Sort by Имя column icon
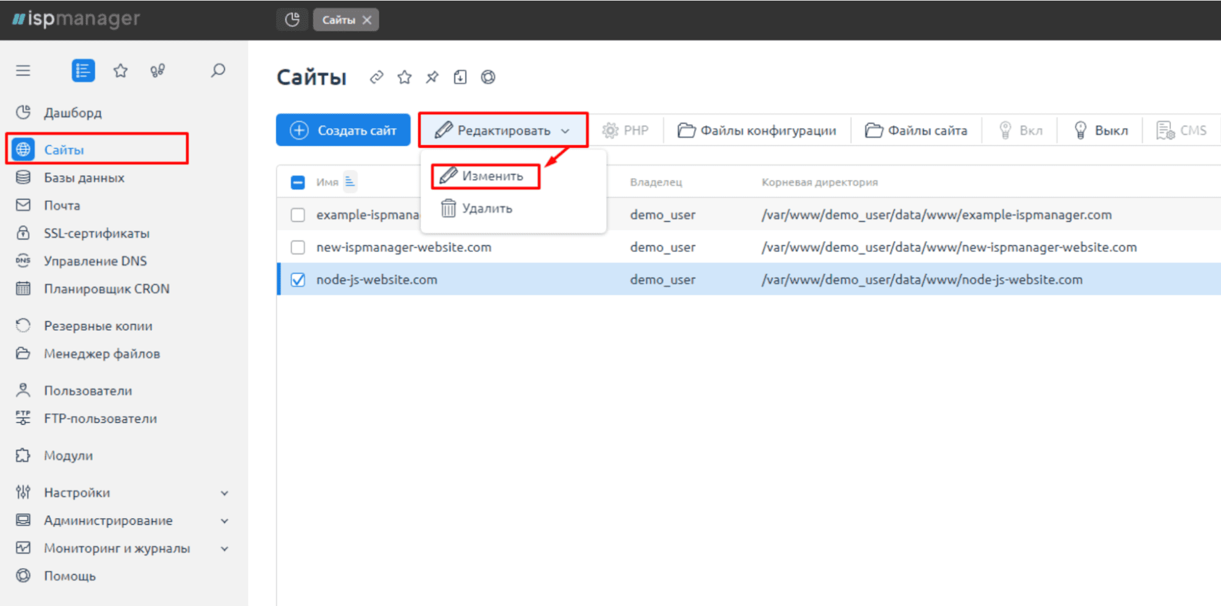The height and width of the screenshot is (606, 1221). [x=350, y=182]
